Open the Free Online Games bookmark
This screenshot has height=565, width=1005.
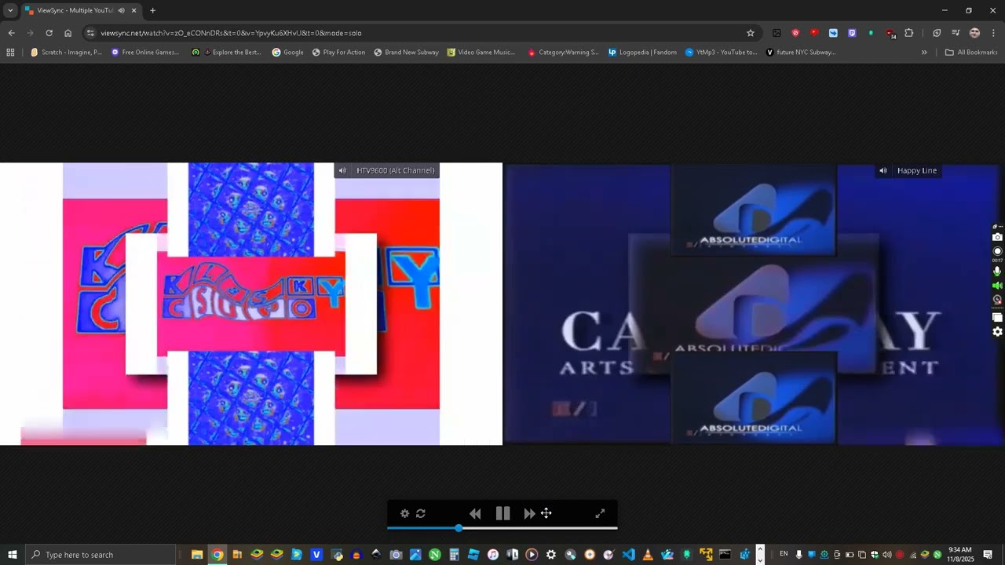(x=145, y=53)
